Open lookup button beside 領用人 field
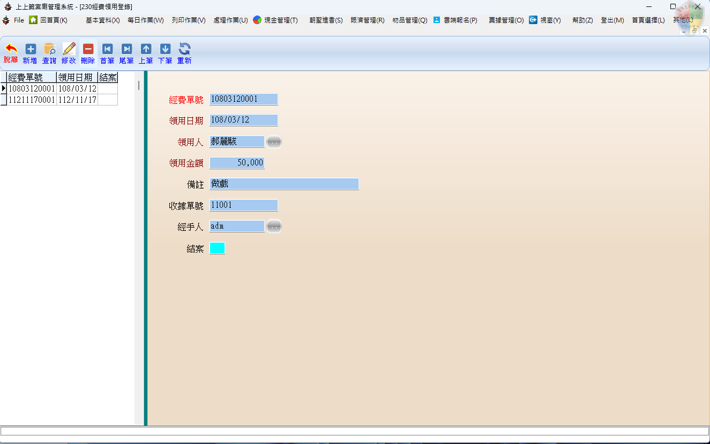710x444 pixels. pyautogui.click(x=274, y=142)
